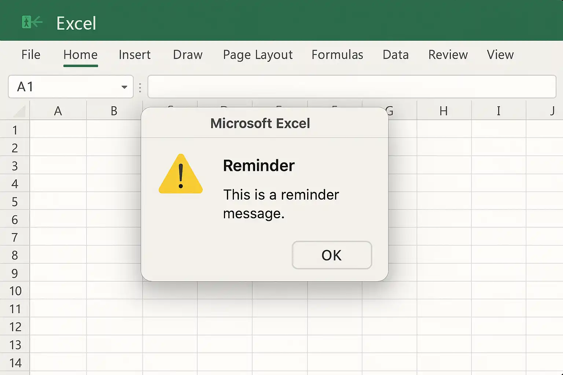The image size is (563, 375).
Task: Click inside the formula bar field
Action: pos(352,87)
